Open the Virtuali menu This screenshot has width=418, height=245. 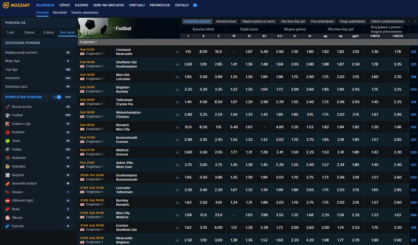137,5
